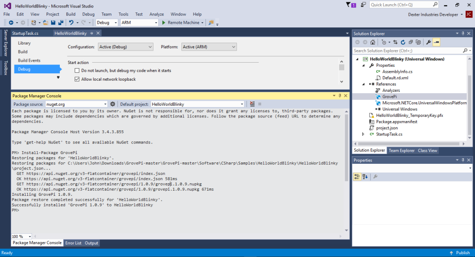
Task: Clear the Package Manager Console output
Action: [252, 104]
